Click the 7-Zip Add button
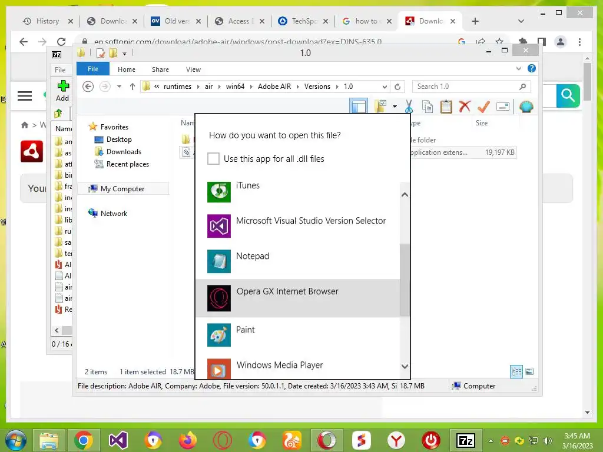 pyautogui.click(x=62, y=91)
